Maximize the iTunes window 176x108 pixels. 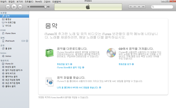click(x=167, y=1)
